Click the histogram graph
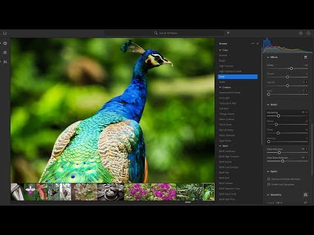The height and width of the screenshot is (235, 314). pos(288,46)
